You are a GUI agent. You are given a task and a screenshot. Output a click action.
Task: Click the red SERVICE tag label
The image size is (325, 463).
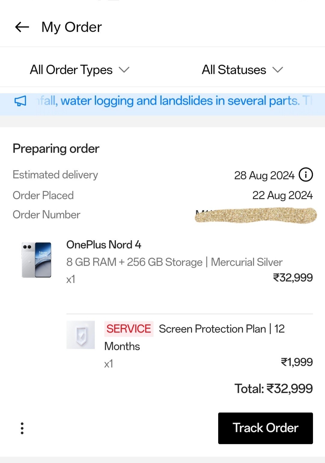(x=128, y=329)
